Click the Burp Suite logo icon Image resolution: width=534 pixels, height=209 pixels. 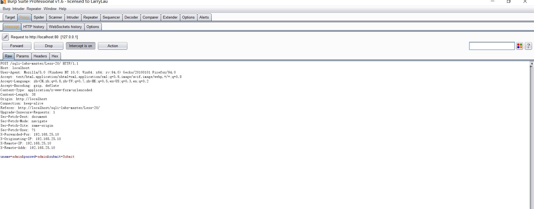coord(3,2)
